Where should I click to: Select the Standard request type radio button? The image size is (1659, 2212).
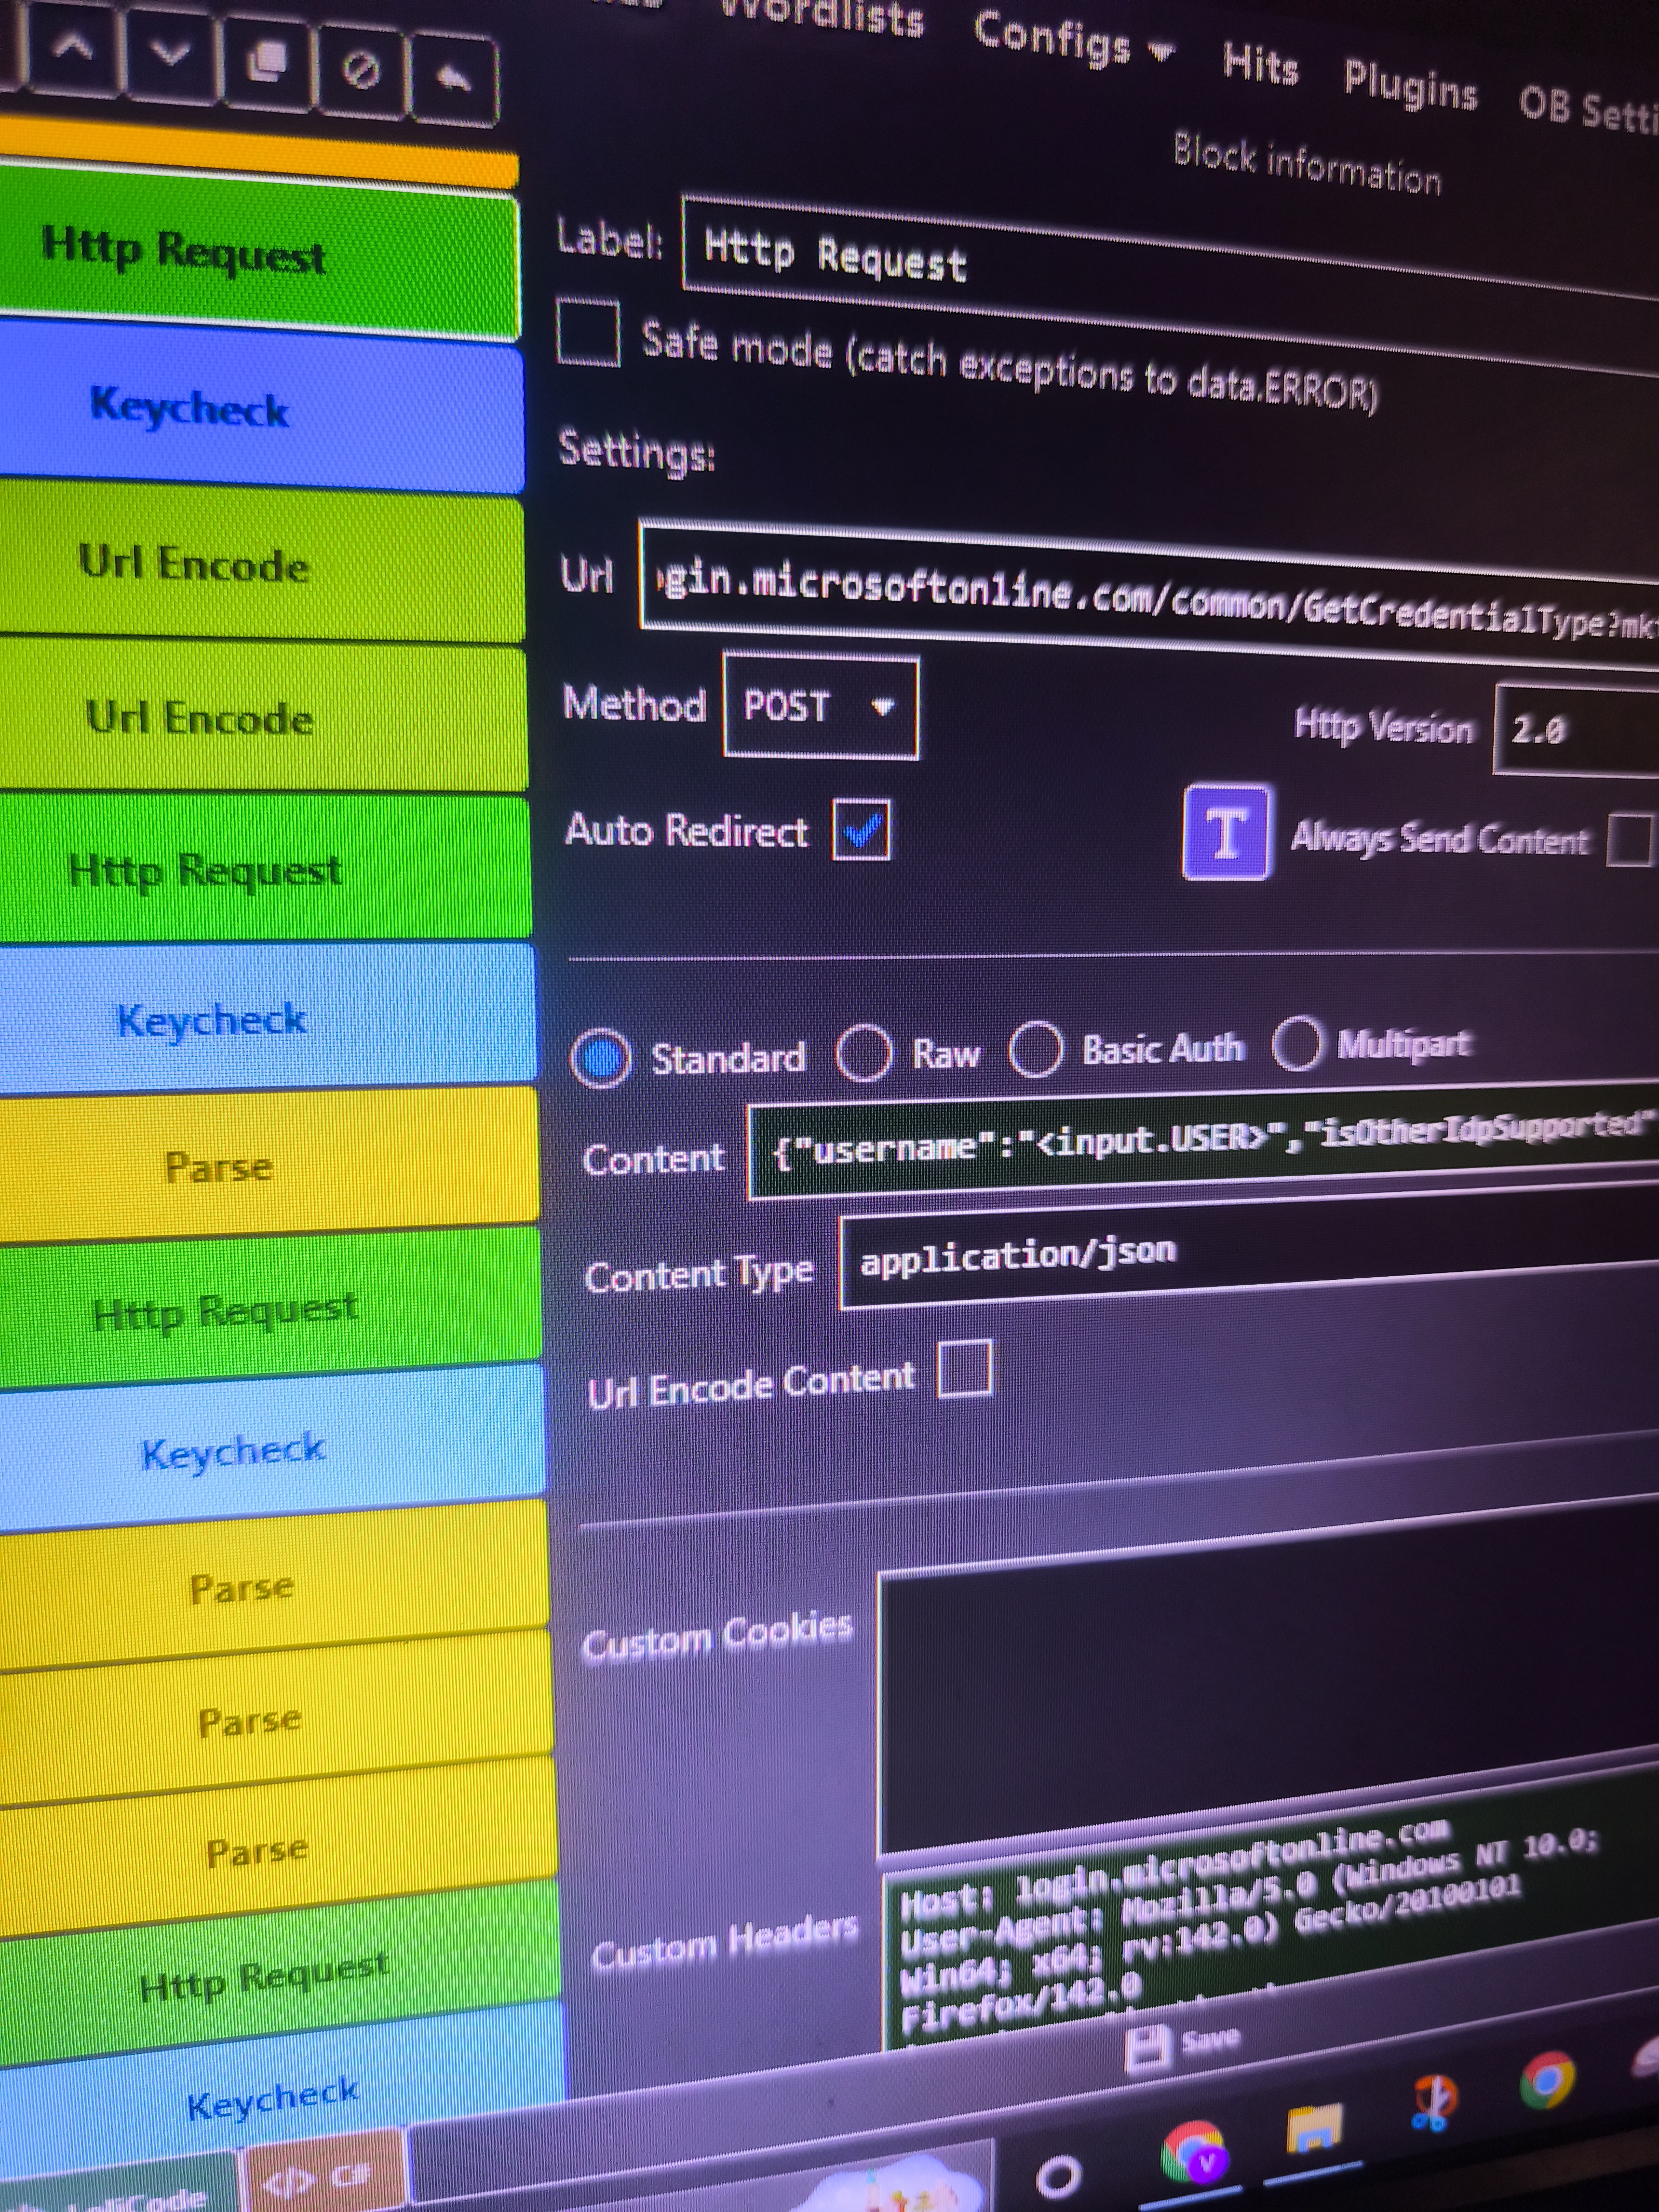[600, 1058]
